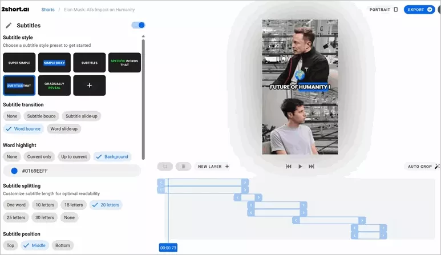Play the video preview

pos(300,167)
